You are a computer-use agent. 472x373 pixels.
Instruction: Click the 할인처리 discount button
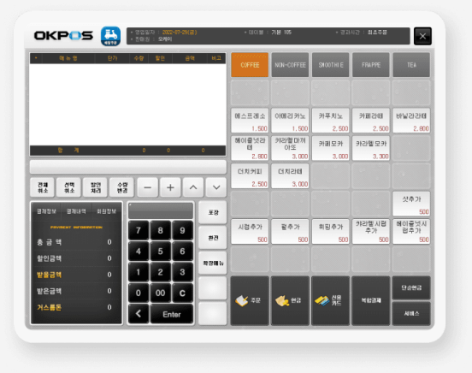tap(96, 187)
